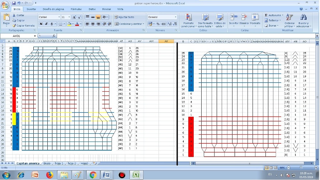Paste clipboard contents with the Pegar button

[6, 20]
